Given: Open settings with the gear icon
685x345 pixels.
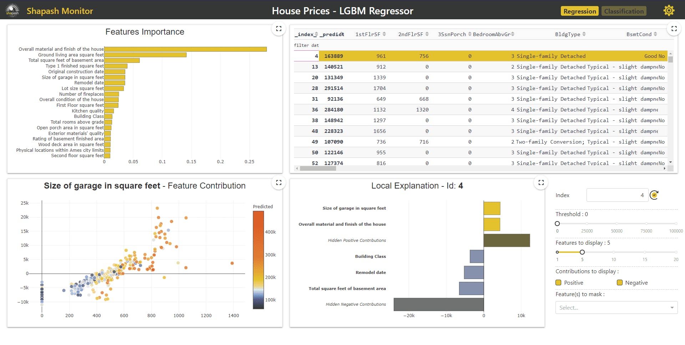Looking at the screenshot, I should point(669,11).
